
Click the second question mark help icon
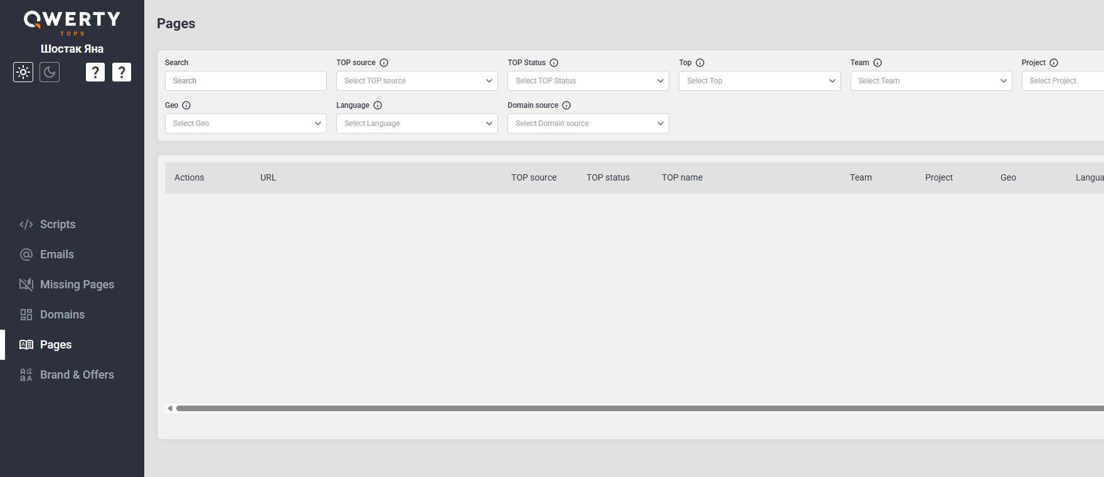pos(122,72)
